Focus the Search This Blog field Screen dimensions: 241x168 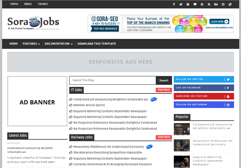coord(112,80)
